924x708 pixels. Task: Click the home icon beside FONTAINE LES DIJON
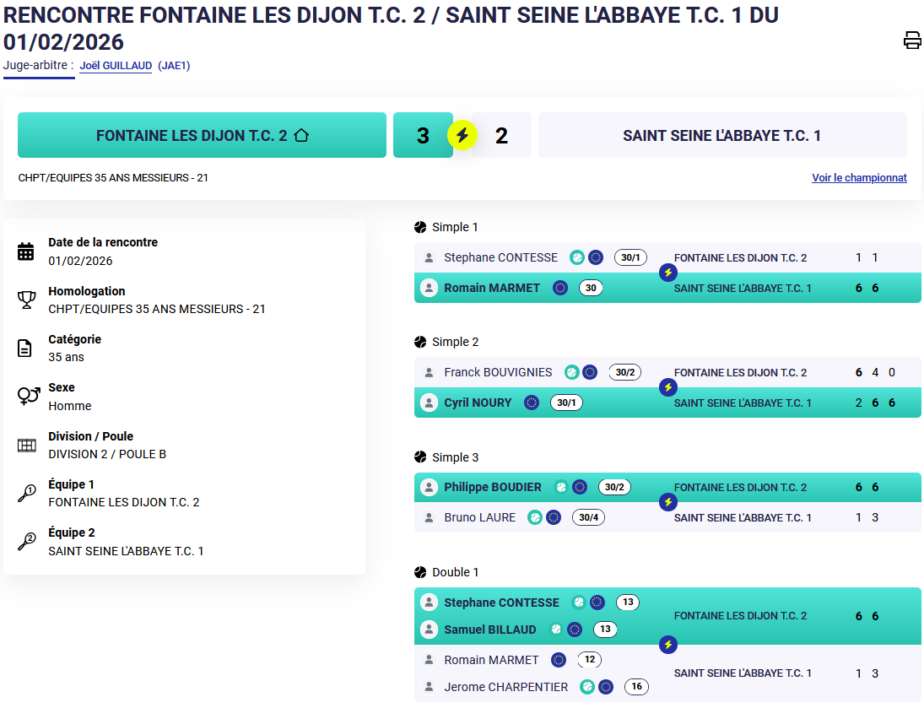[x=300, y=135]
